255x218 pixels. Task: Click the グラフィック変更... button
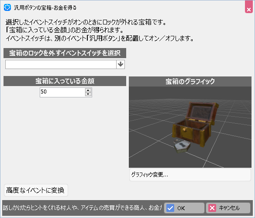click(x=190, y=175)
